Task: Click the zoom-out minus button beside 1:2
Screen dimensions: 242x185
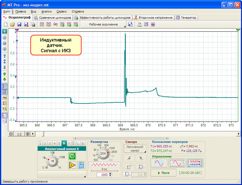Action: tap(11, 134)
